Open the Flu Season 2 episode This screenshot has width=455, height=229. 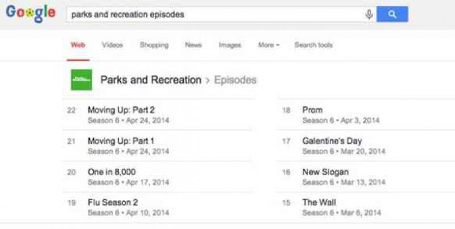113,202
